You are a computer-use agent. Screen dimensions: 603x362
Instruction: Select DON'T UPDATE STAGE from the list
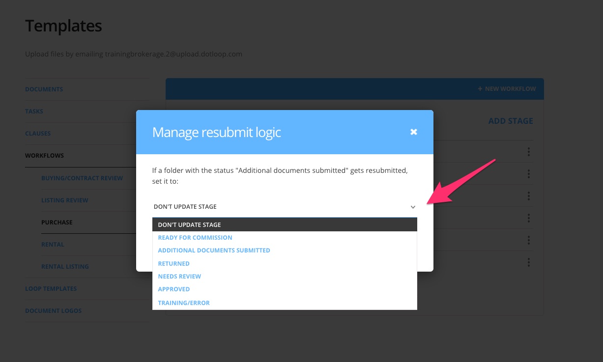coord(189,224)
